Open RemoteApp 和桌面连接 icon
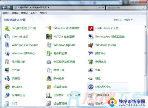 coord(91,36)
